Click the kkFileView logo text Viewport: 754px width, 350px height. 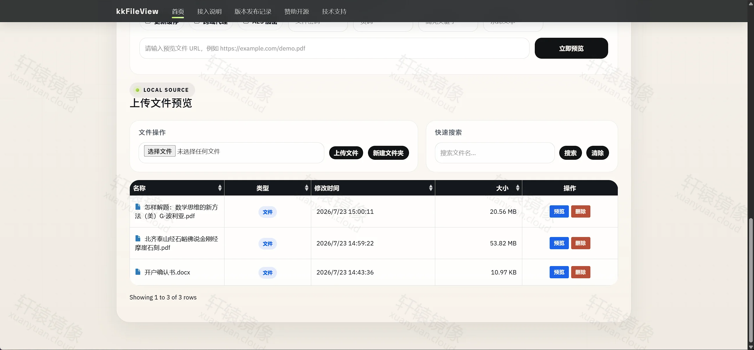(137, 11)
